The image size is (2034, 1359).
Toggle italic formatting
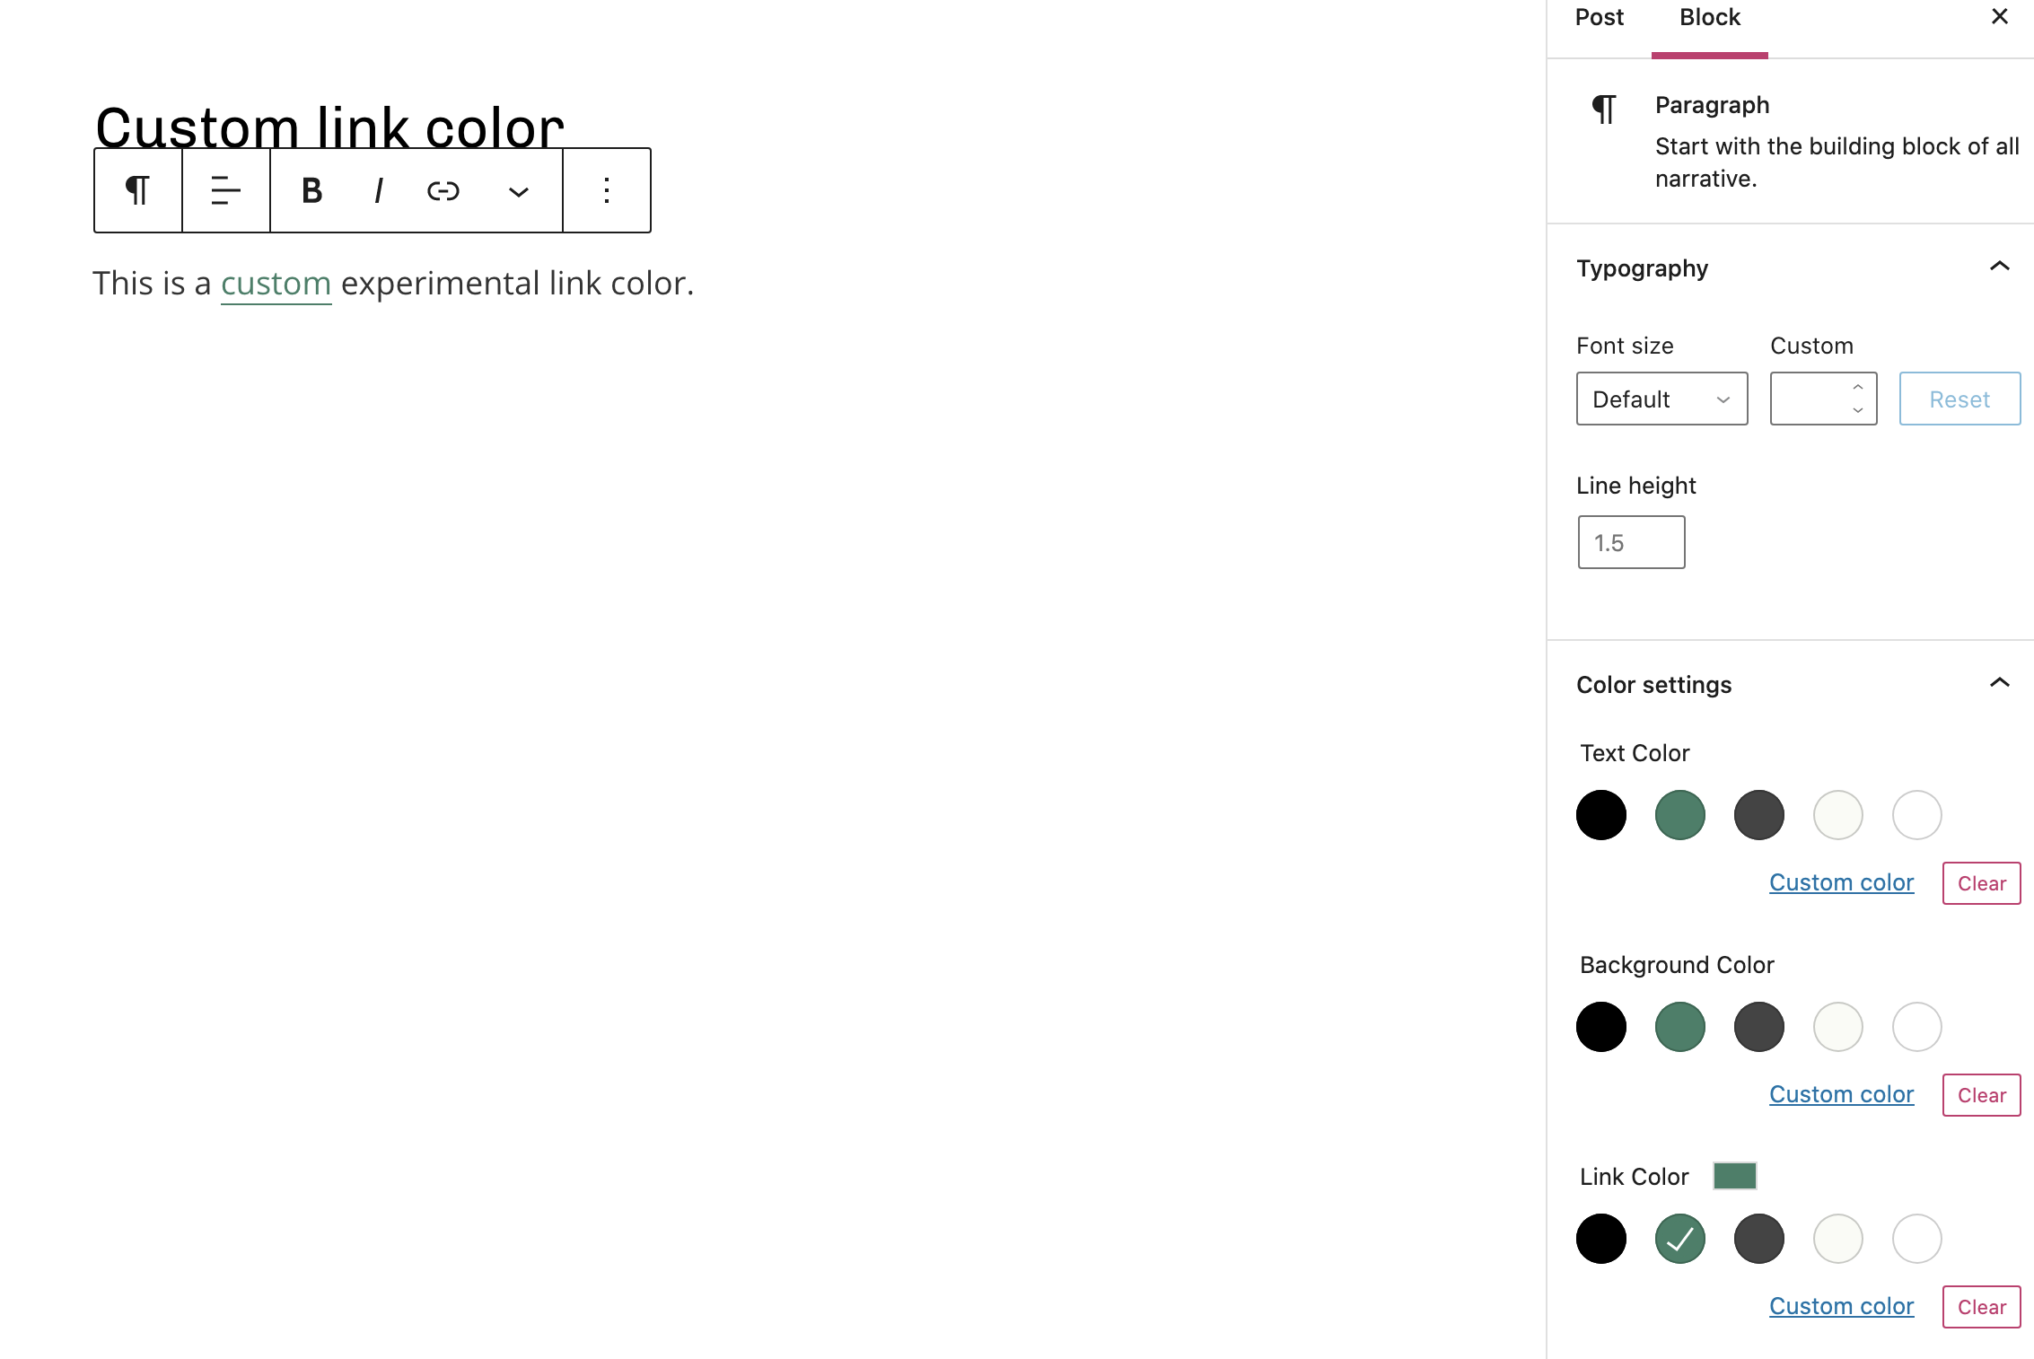click(378, 190)
